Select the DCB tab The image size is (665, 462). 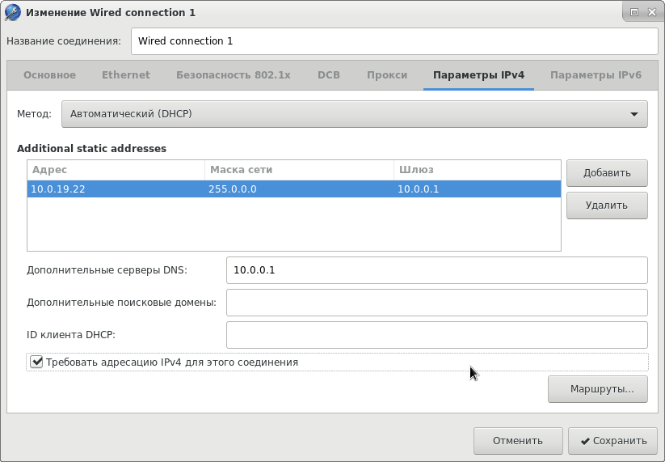click(x=328, y=74)
